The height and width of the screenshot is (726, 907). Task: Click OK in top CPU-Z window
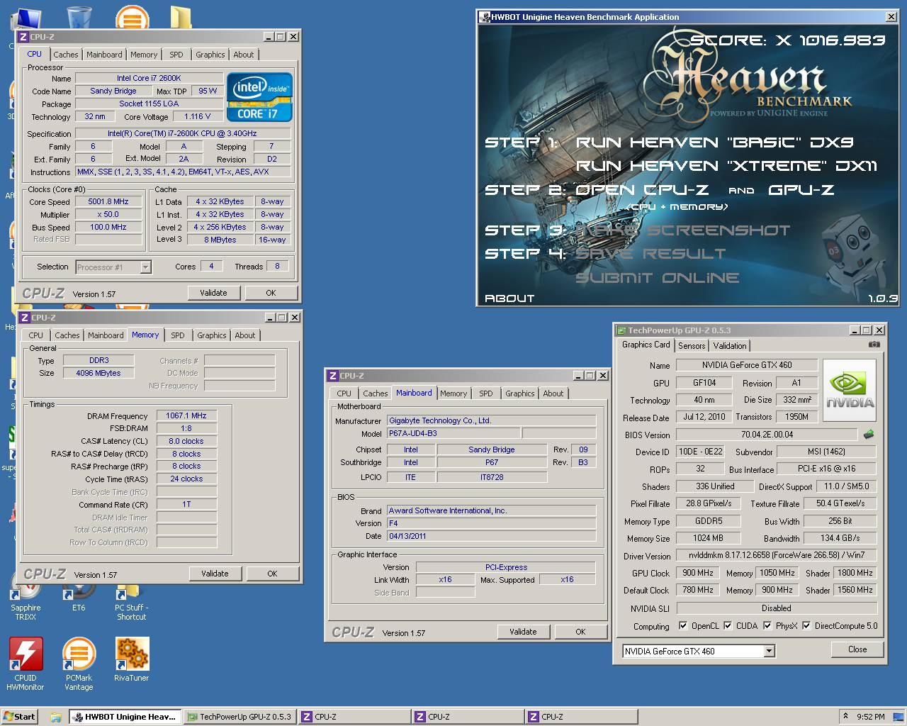coord(271,293)
